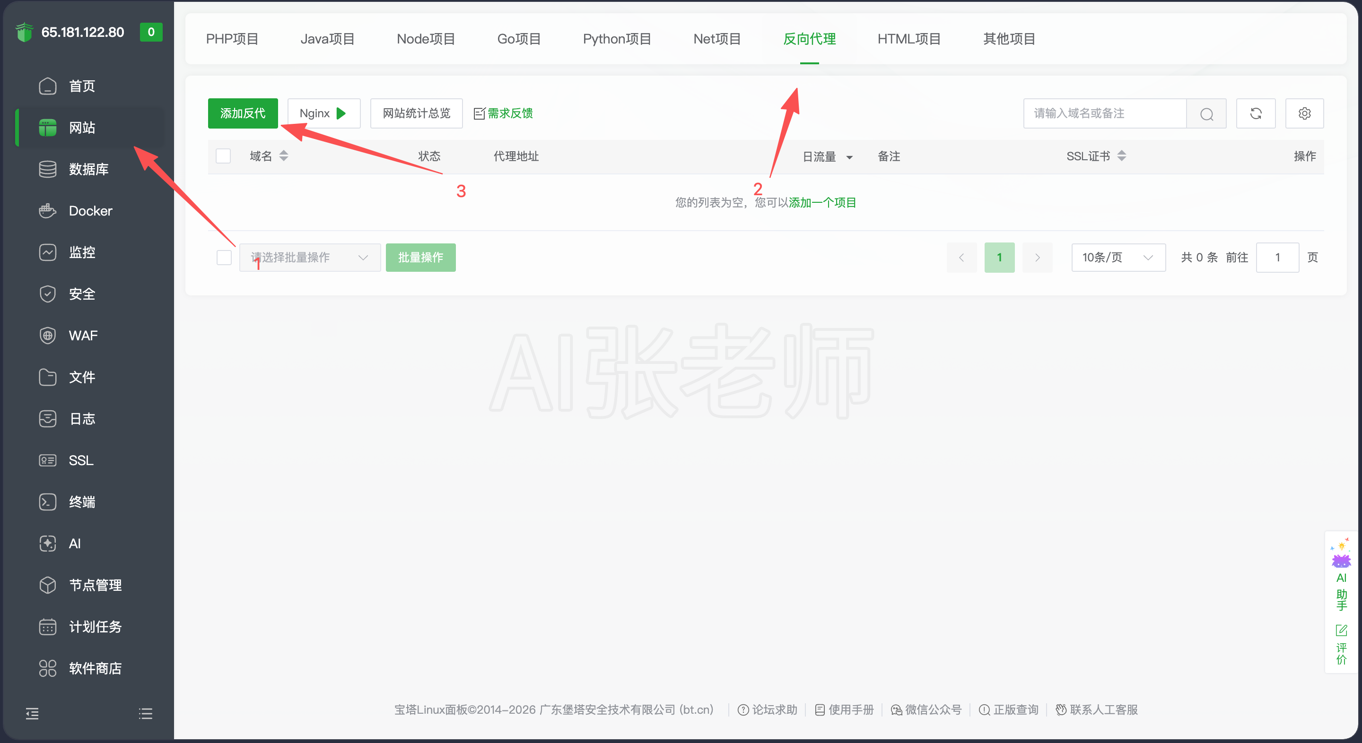This screenshot has height=743, width=1362.
Task: Open the 正版查询 footer link
Action: pos(1009,710)
